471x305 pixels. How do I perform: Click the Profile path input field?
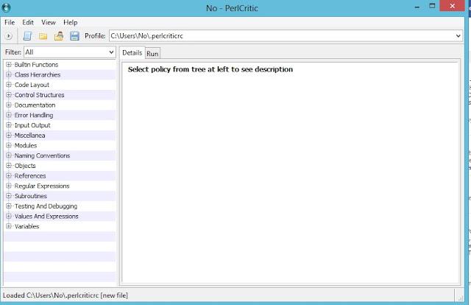point(286,36)
